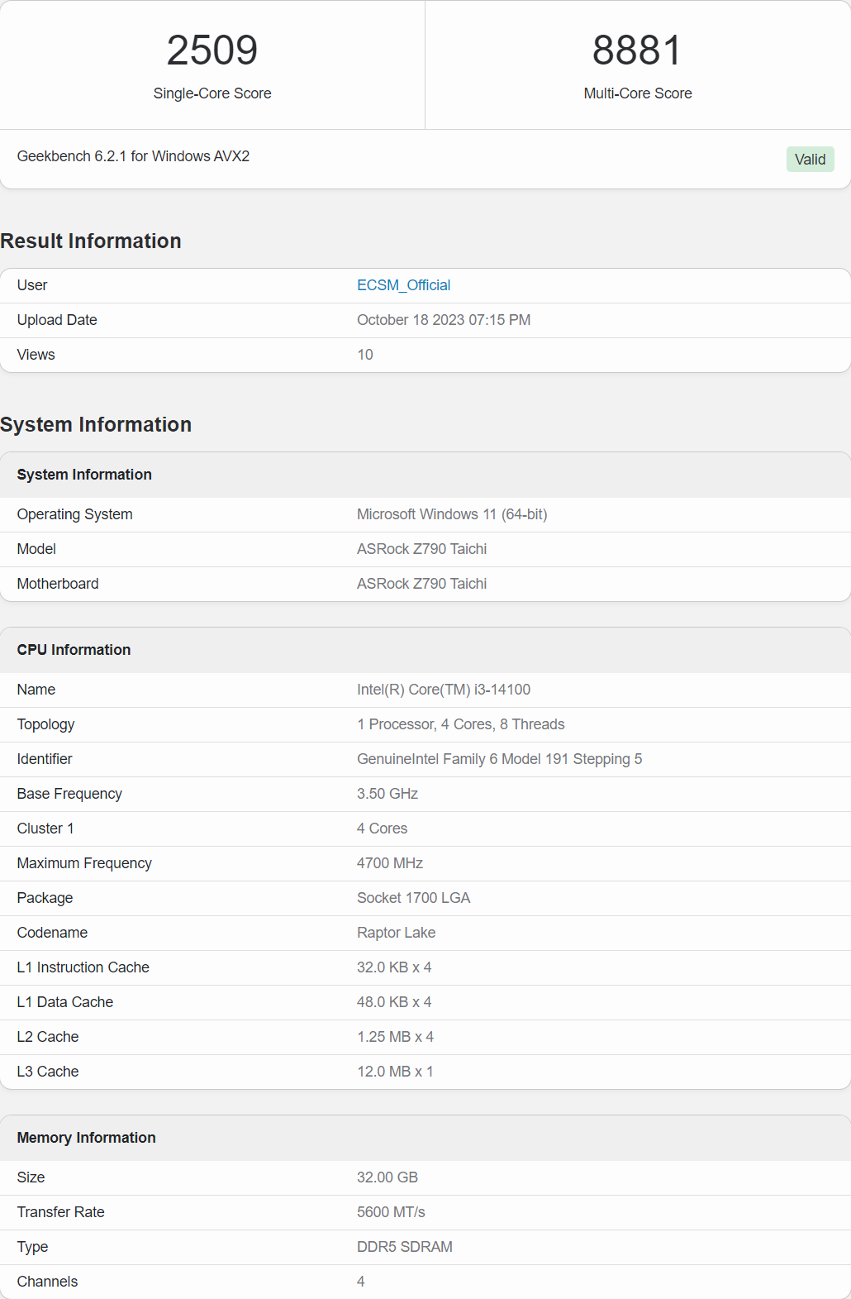851x1299 pixels.
Task: Click the Topology value with 4 Cores, 8 Threads
Action: (x=461, y=724)
